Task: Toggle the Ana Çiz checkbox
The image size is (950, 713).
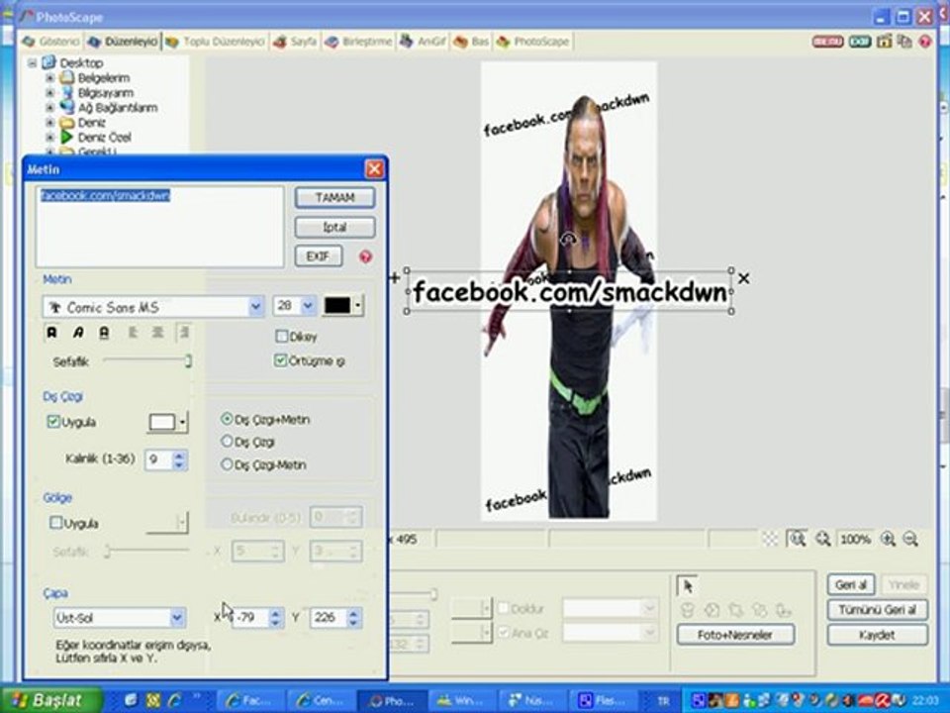Action: tap(503, 633)
